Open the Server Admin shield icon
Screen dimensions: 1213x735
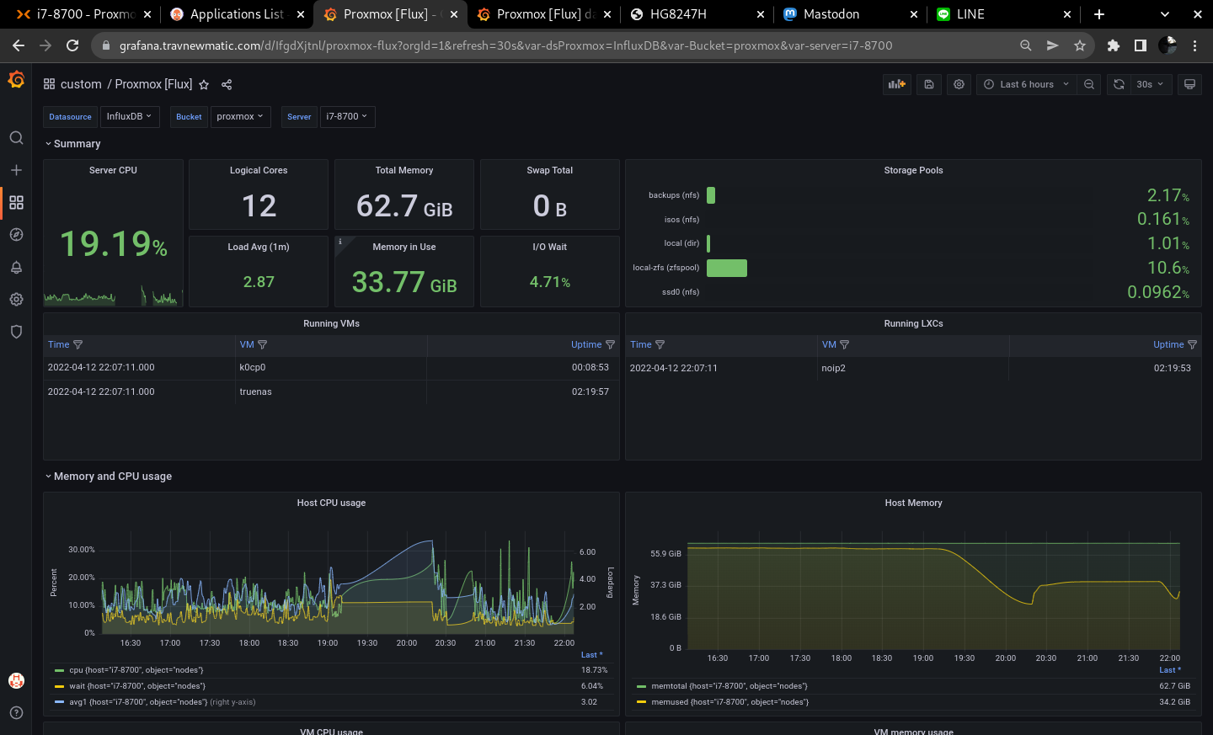[16, 332]
